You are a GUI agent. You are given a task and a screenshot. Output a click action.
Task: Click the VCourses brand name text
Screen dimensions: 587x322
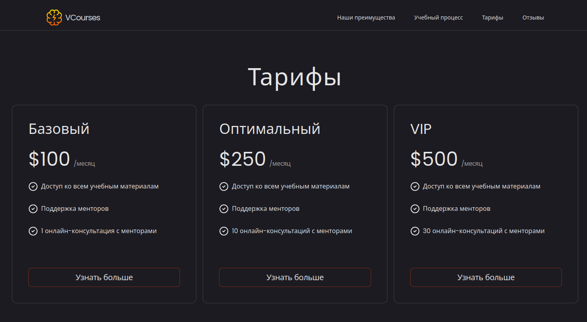tap(83, 18)
